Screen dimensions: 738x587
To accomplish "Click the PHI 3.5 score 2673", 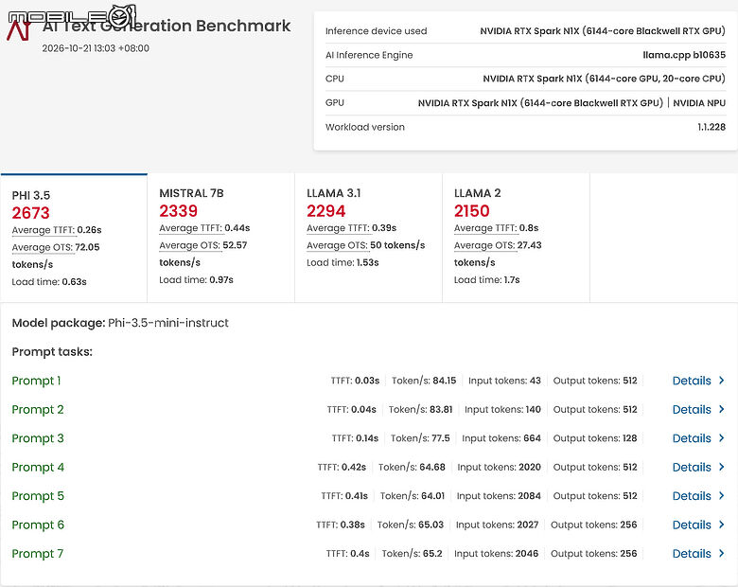I will coord(30,213).
